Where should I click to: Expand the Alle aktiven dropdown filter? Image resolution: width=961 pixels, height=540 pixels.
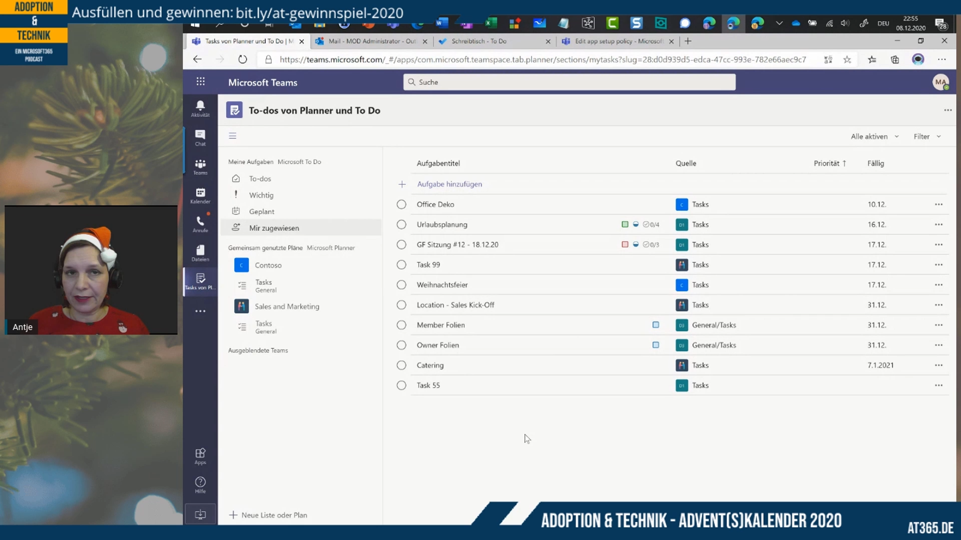click(874, 136)
